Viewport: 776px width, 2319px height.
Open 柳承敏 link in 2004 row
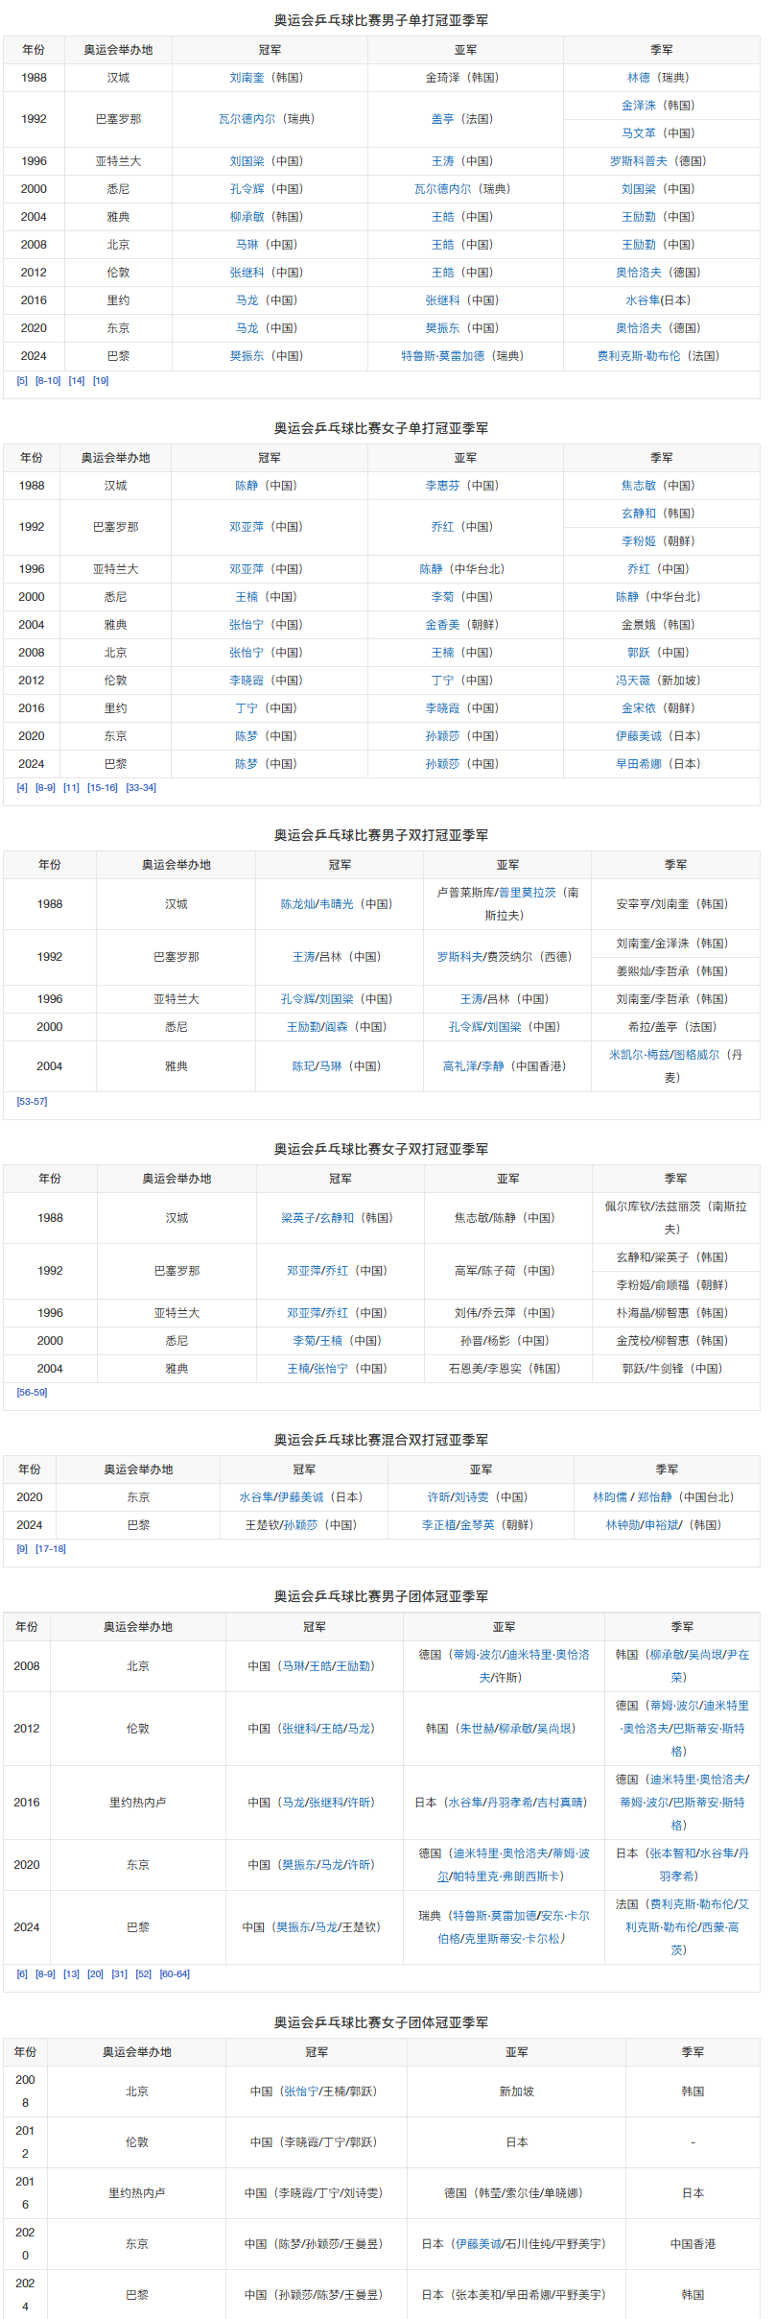[247, 217]
